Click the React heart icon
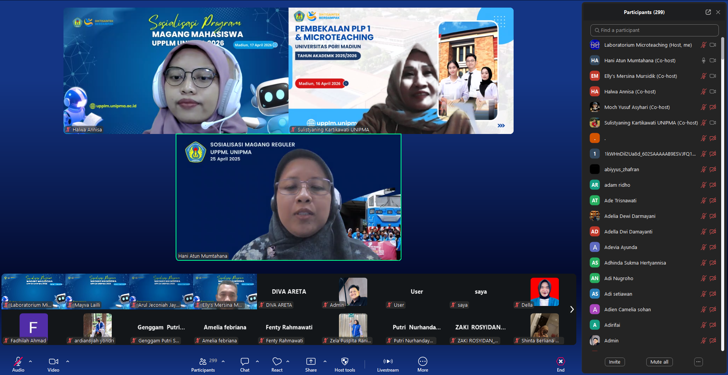 point(277,361)
